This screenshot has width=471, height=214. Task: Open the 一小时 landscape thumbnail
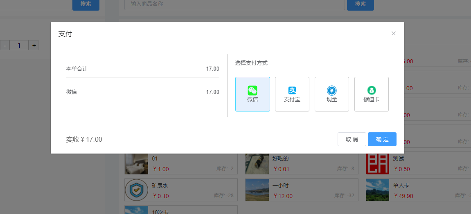coord(257,190)
